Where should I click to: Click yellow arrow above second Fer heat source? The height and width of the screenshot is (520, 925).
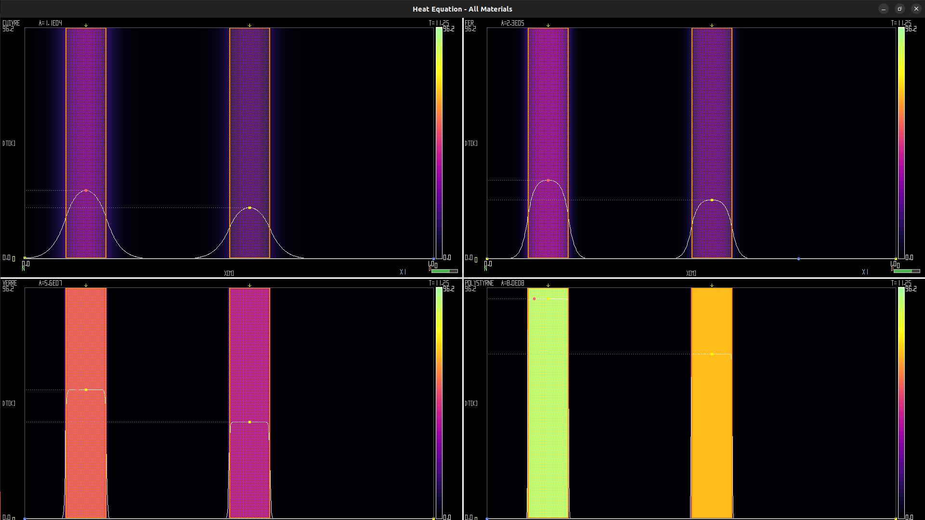click(x=712, y=25)
